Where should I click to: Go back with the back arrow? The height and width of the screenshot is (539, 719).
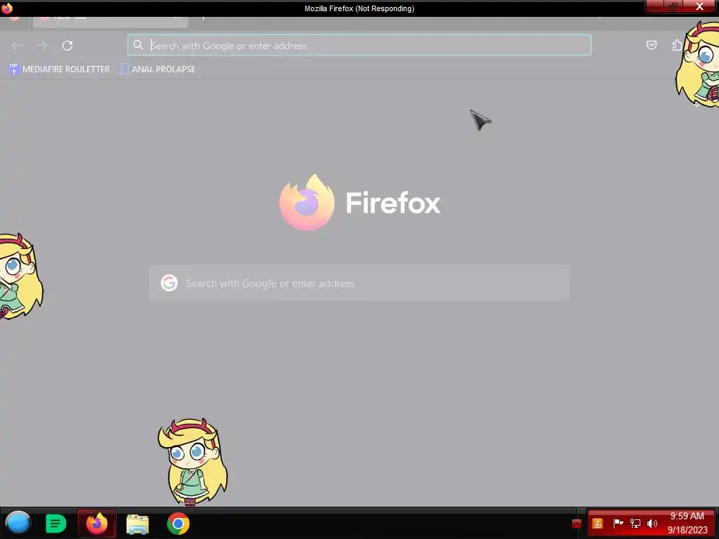pos(17,46)
